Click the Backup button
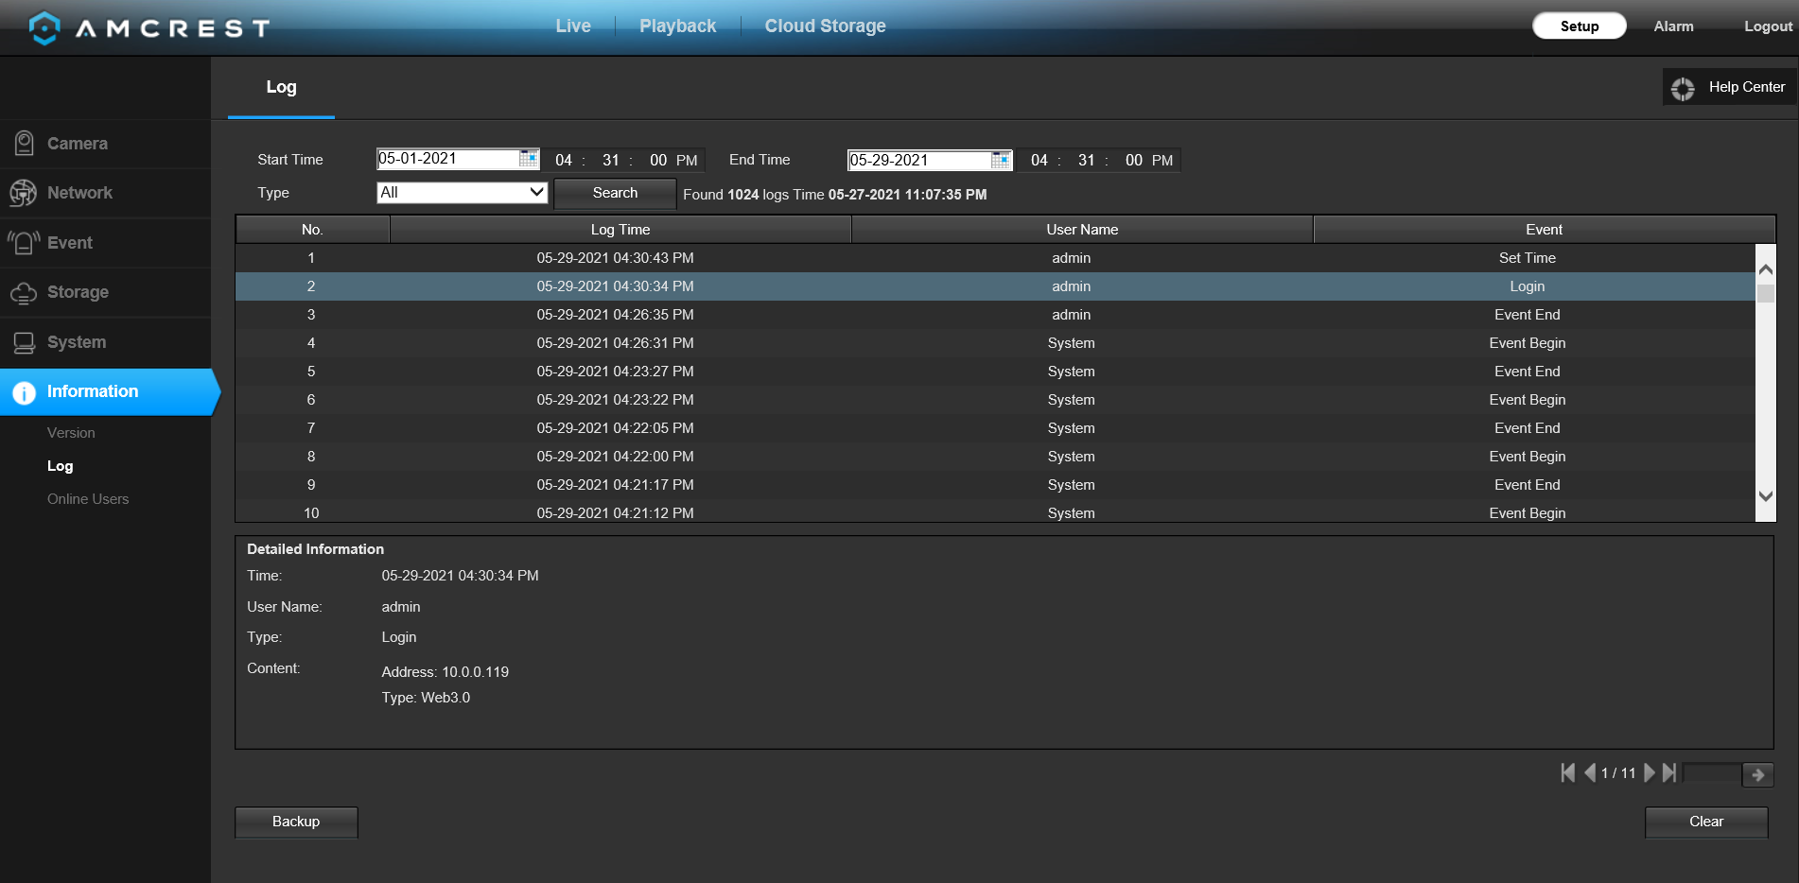1799x883 pixels. [296, 822]
